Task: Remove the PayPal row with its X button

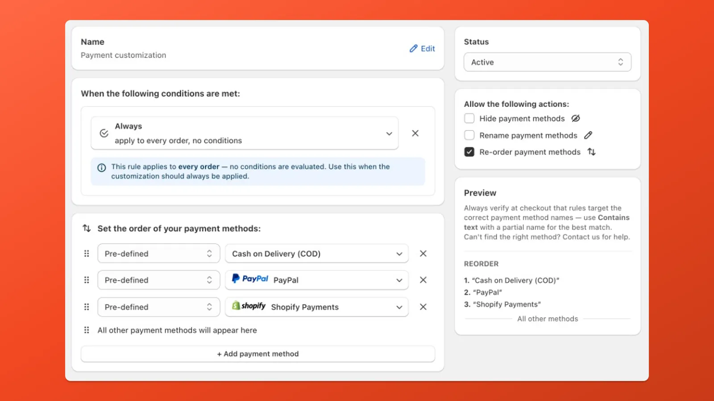Action: (423, 280)
